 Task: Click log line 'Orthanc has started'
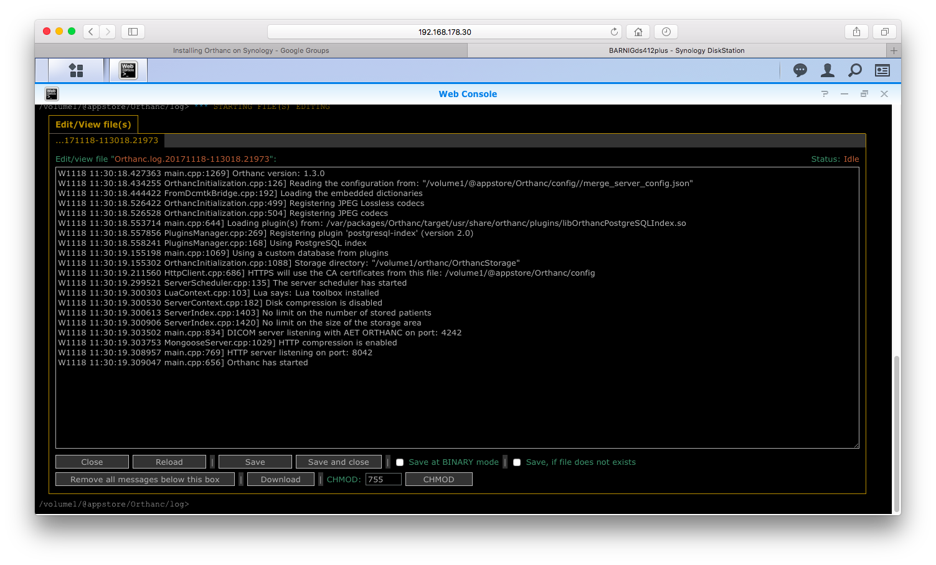point(183,363)
